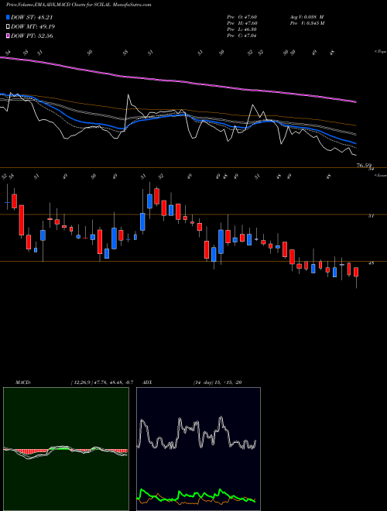Click the ADX (14 day) values text
Image resolution: width=387 pixels, height=511 pixels.
217,382
